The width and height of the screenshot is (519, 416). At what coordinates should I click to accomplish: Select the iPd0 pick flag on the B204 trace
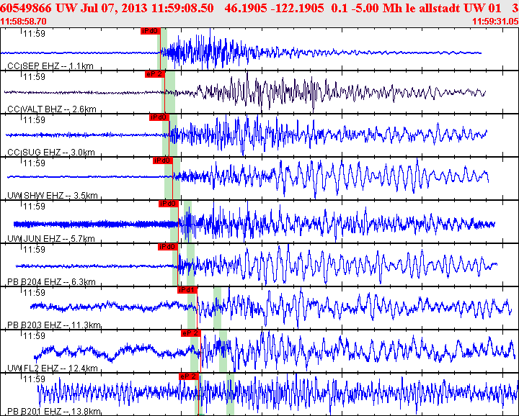(x=168, y=247)
